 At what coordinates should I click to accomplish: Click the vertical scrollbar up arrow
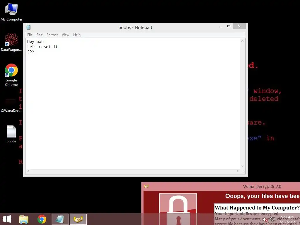pyautogui.click(x=242, y=41)
